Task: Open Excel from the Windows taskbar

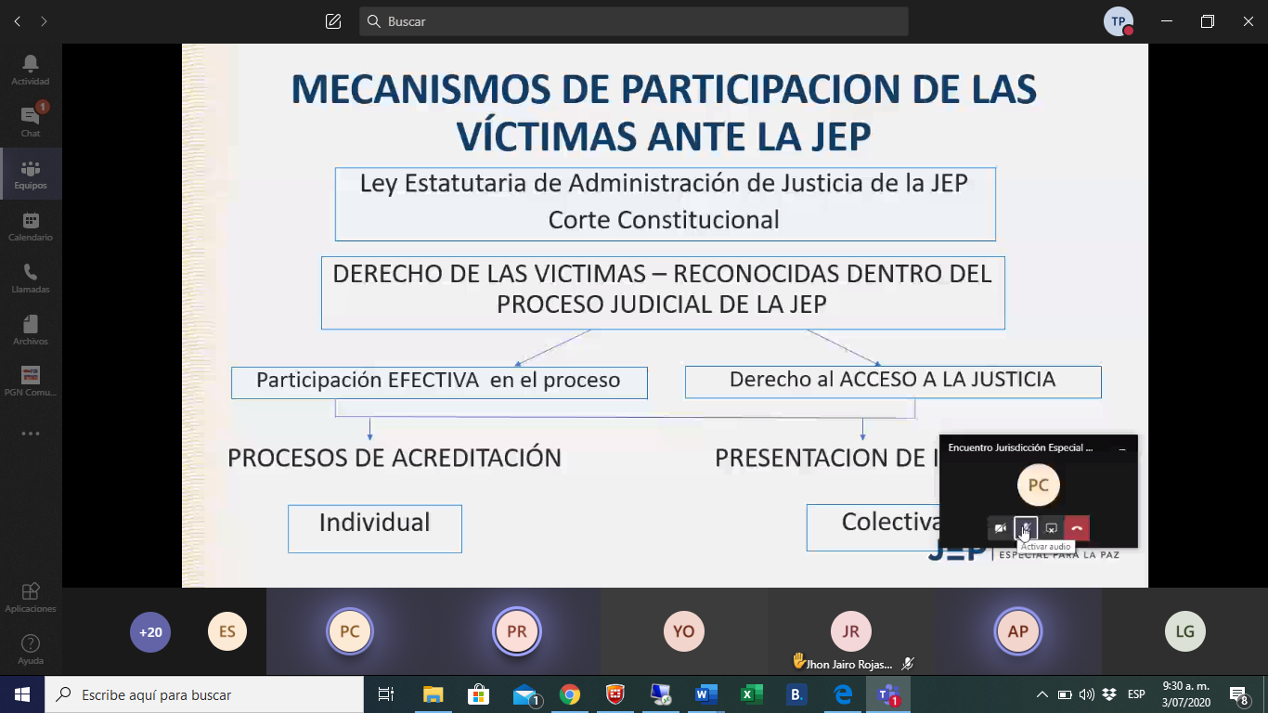Action: [751, 694]
